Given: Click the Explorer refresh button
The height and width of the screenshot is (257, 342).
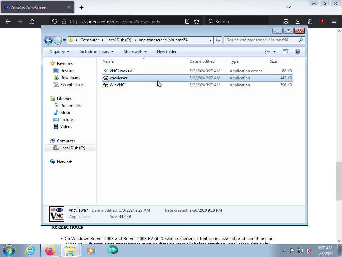Looking at the screenshot, I should [x=218, y=40].
